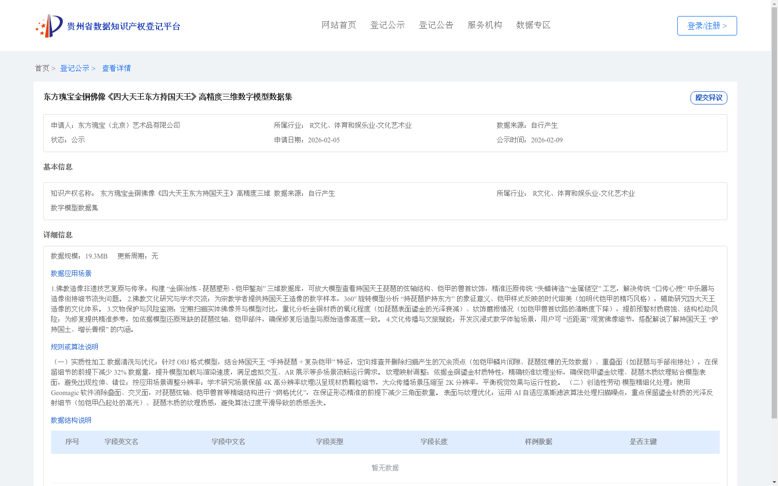Click 详细信息 section heading
The image size is (778, 486).
coord(58,235)
